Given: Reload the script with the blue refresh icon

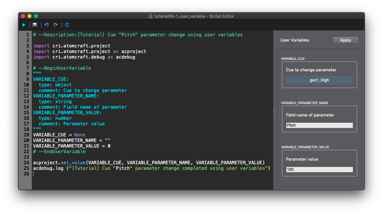Looking at the screenshot, I should (x=67, y=25).
